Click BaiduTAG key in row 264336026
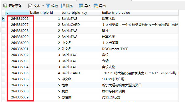Image resolution: width=185 pixels, height=102 pixels. point(81,19)
